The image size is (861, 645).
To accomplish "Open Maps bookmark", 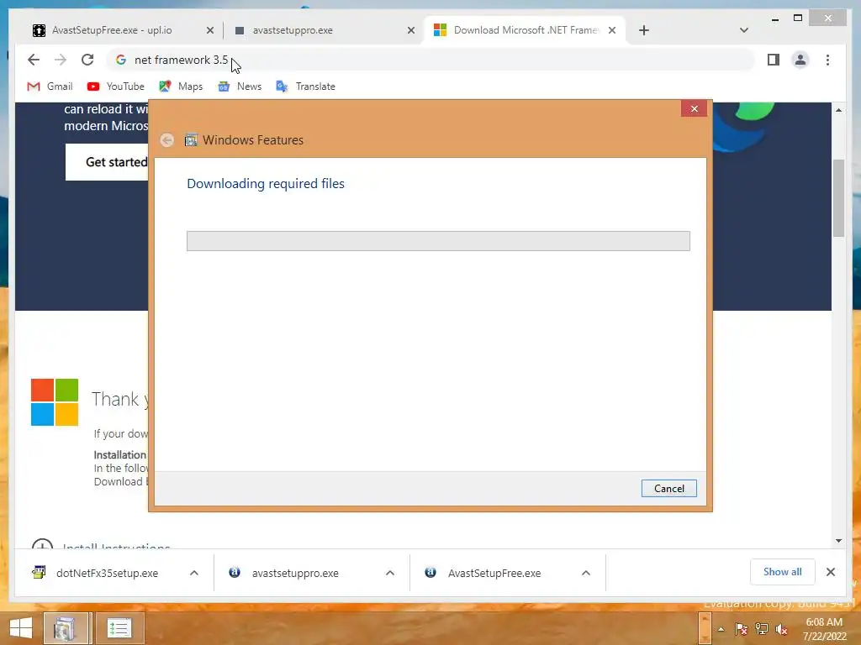I will pyautogui.click(x=181, y=87).
